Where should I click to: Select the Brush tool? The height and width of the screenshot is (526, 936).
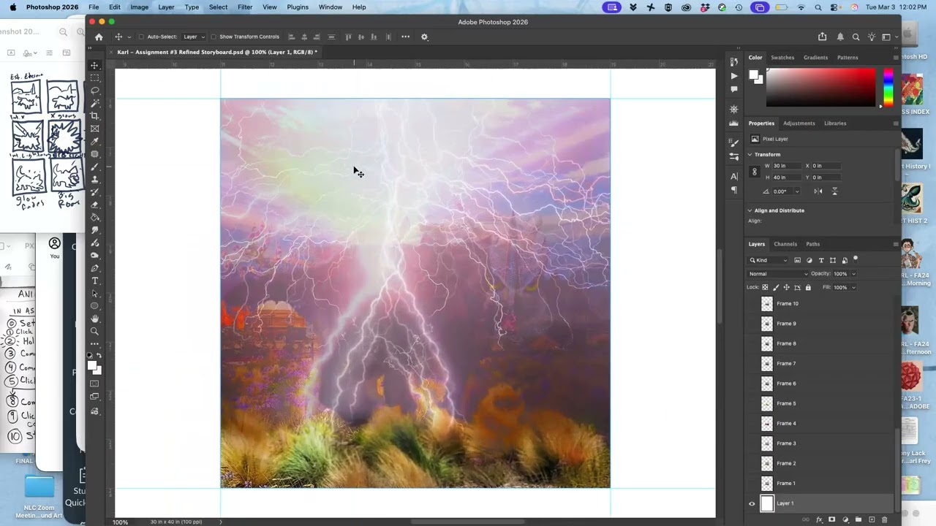click(x=95, y=167)
